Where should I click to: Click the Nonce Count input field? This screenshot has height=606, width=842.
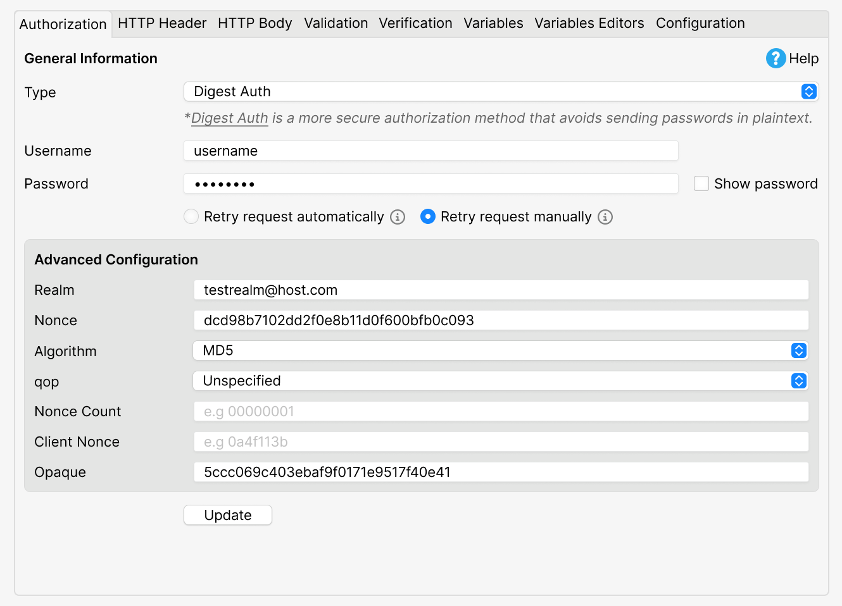[x=501, y=411]
